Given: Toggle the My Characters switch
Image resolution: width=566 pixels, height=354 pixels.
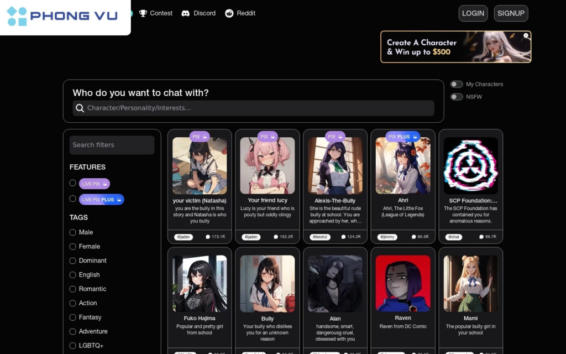Looking at the screenshot, I should pyautogui.click(x=457, y=84).
